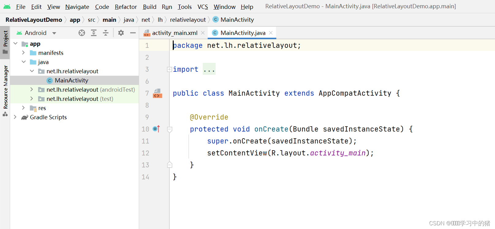Expand net.lh.relativelayout (test) package
The width and height of the screenshot is (495, 229).
tap(32, 99)
